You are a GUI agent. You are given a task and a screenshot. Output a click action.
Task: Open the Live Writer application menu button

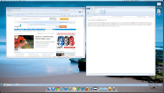click(x=88, y=9)
